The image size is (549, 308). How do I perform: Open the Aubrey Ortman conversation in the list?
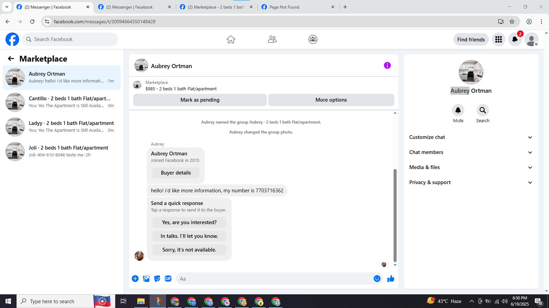coord(62,78)
